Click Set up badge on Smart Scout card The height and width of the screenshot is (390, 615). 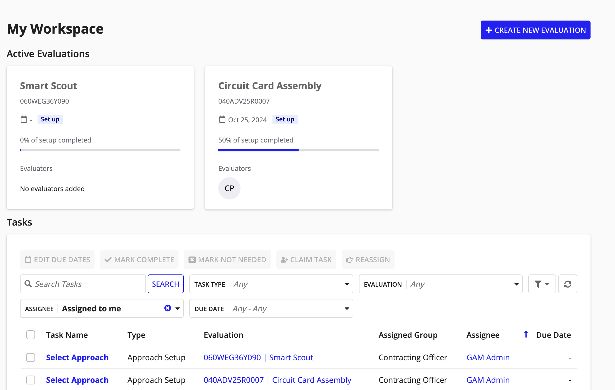[50, 119]
